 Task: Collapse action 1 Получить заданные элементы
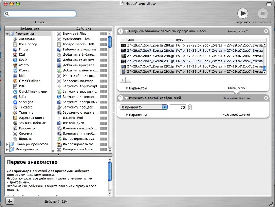pos(126,31)
